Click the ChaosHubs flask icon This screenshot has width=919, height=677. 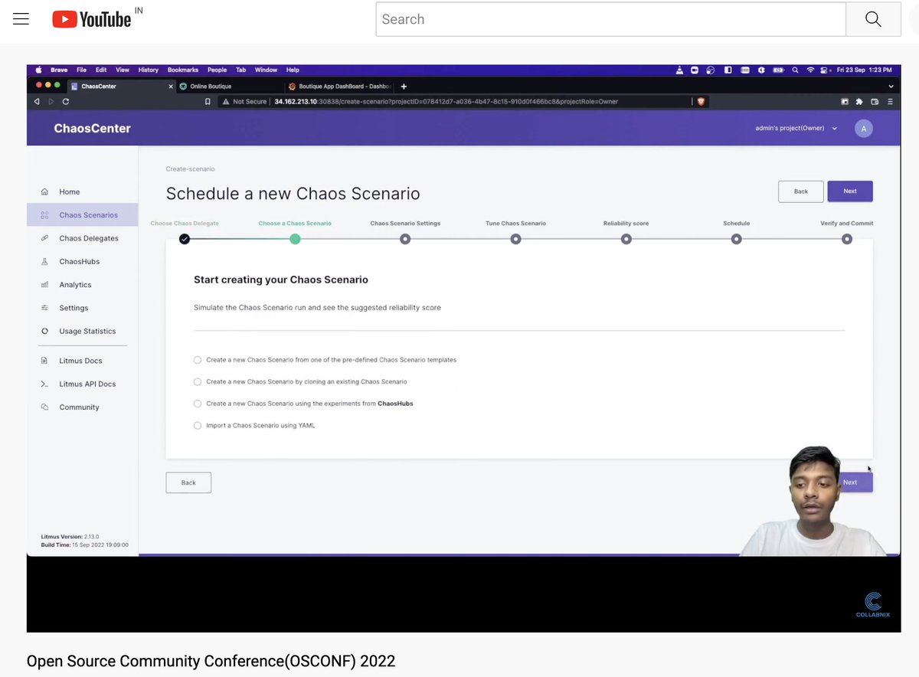[44, 261]
